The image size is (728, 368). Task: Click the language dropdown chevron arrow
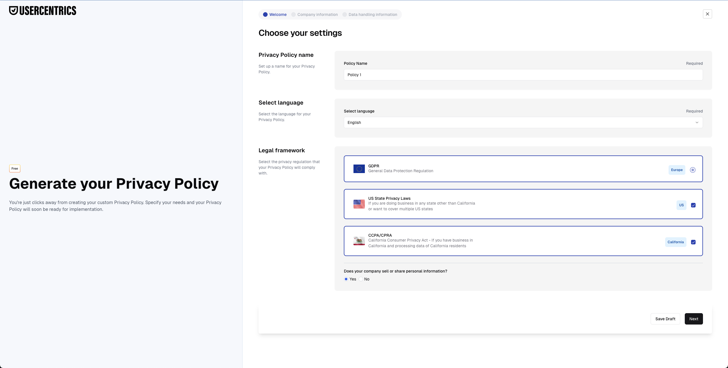[x=697, y=122]
